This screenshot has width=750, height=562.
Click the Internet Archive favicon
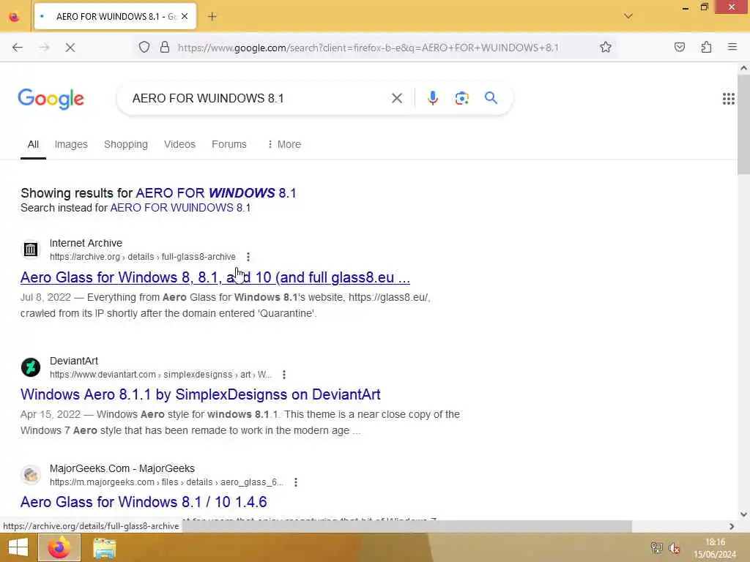pos(31,250)
